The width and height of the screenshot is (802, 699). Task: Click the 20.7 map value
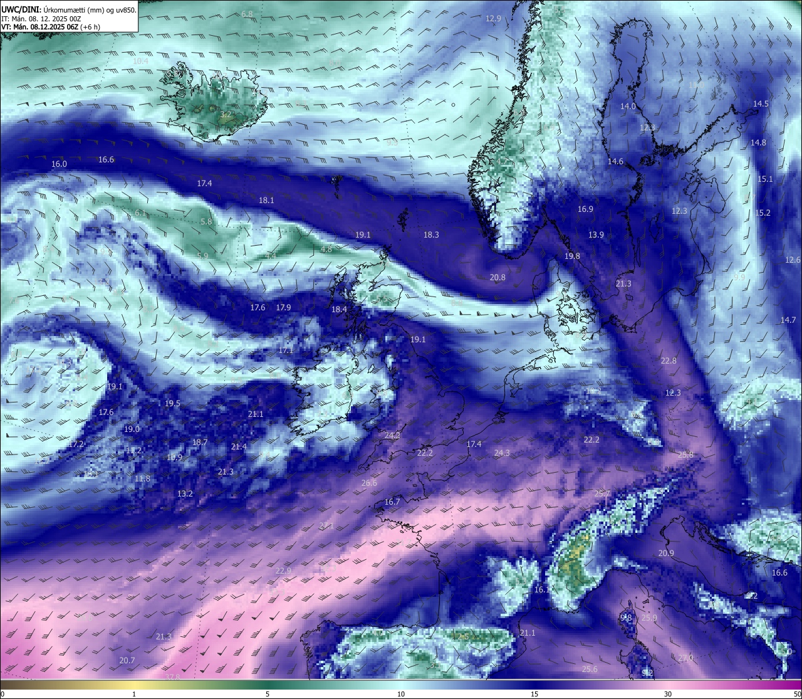coord(127,660)
